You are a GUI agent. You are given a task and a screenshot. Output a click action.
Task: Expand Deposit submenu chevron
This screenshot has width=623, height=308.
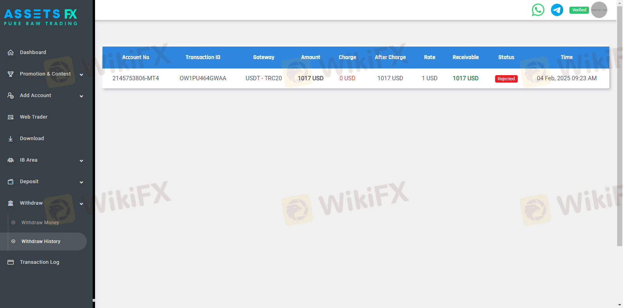coord(81,182)
